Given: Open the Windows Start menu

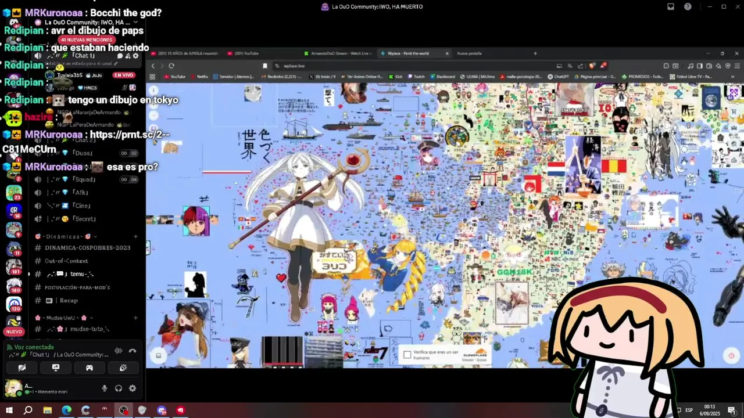Looking at the screenshot, I should tap(9, 410).
